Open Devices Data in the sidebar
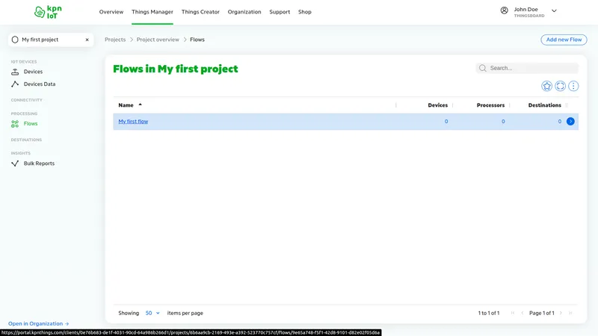598x336 pixels. pos(40,84)
